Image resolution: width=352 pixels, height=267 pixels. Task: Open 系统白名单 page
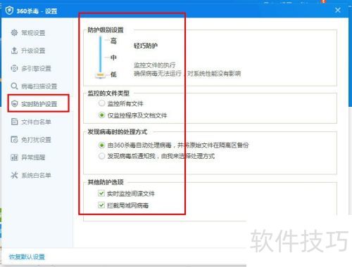[x=36, y=175]
